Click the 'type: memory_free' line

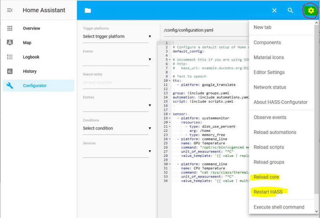coord(207,135)
